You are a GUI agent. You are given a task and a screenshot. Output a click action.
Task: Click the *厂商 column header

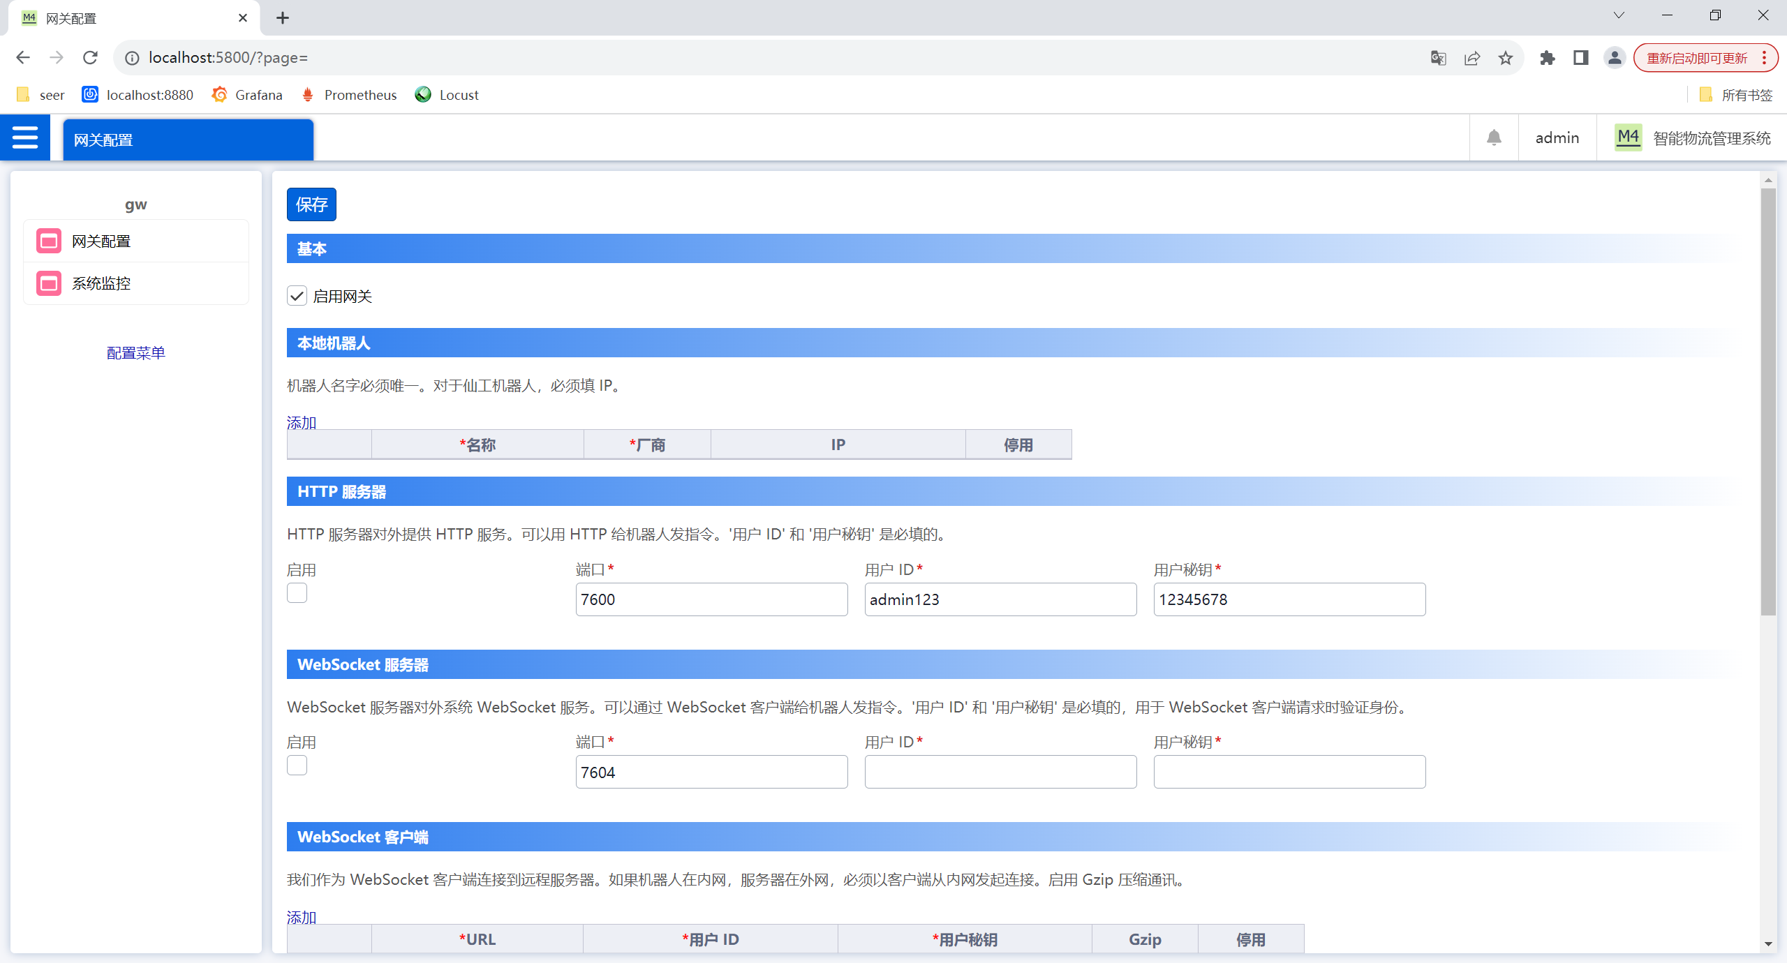point(647,445)
